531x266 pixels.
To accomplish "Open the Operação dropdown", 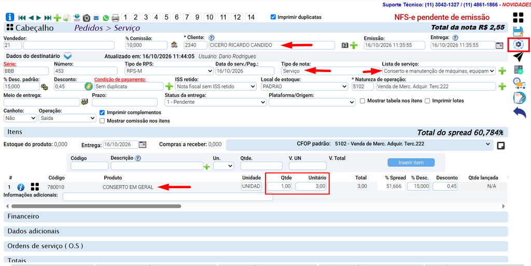I will pos(67,118).
